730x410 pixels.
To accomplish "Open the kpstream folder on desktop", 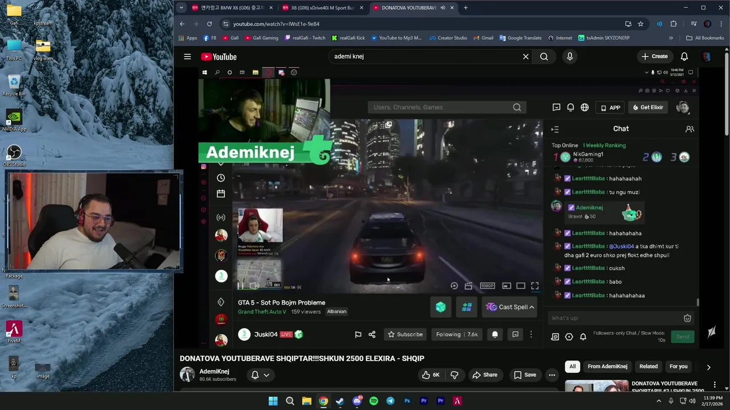I will click(43, 14).
